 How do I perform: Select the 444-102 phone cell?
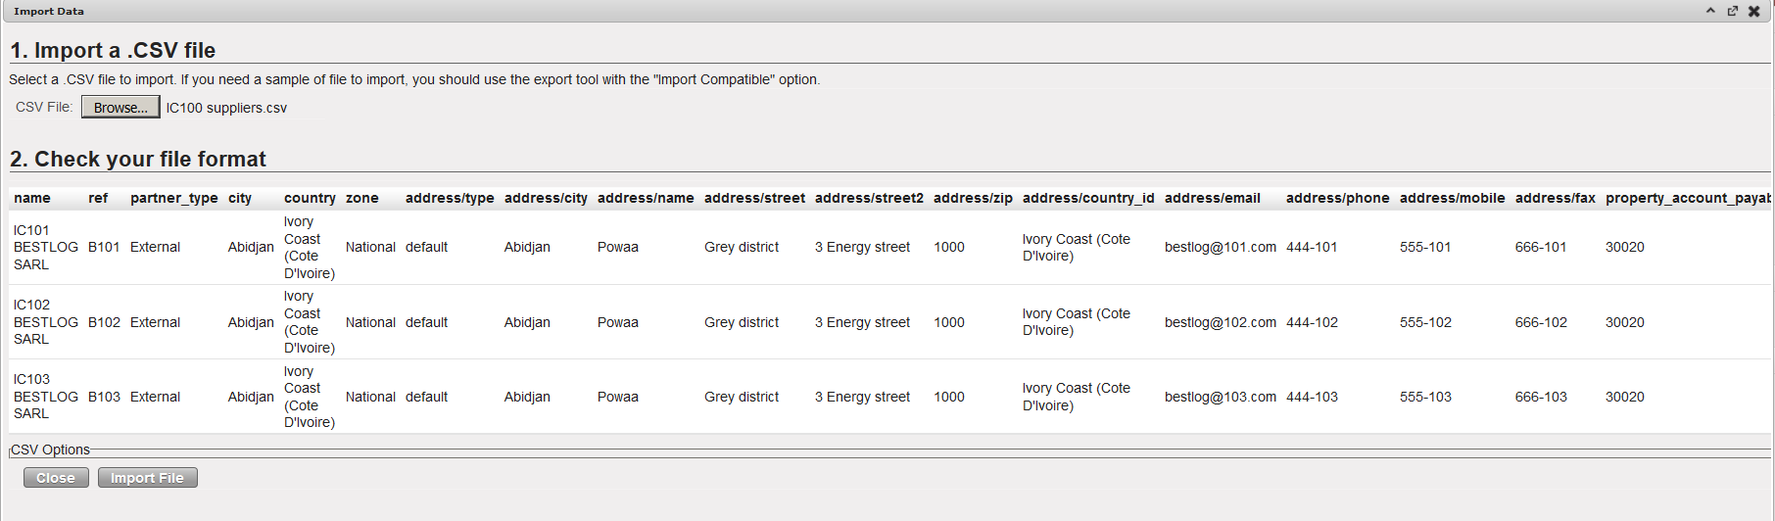1312,322
